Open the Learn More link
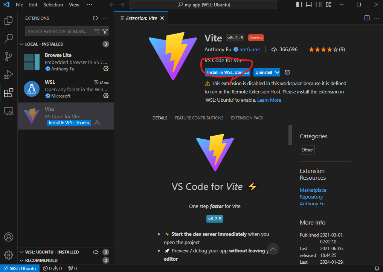Screen dimensions: 383x272 pyautogui.click(x=269, y=100)
